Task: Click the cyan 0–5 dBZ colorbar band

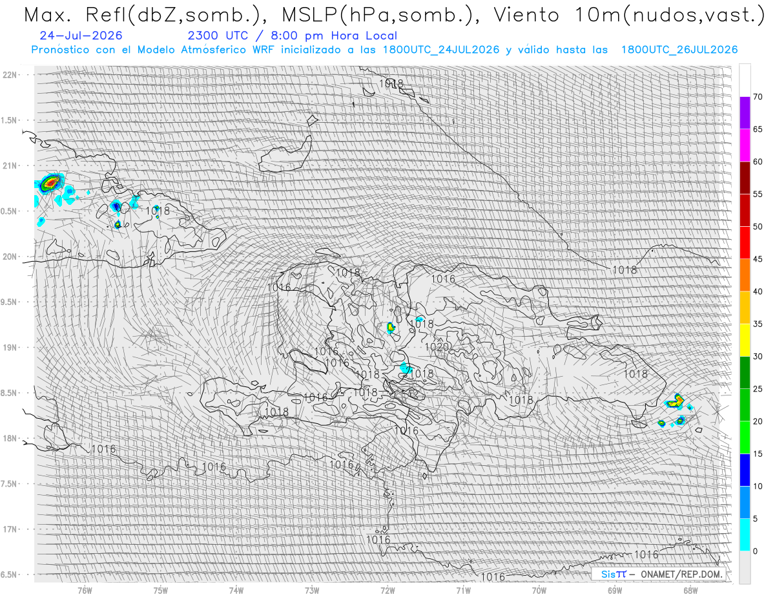Action: (745, 535)
